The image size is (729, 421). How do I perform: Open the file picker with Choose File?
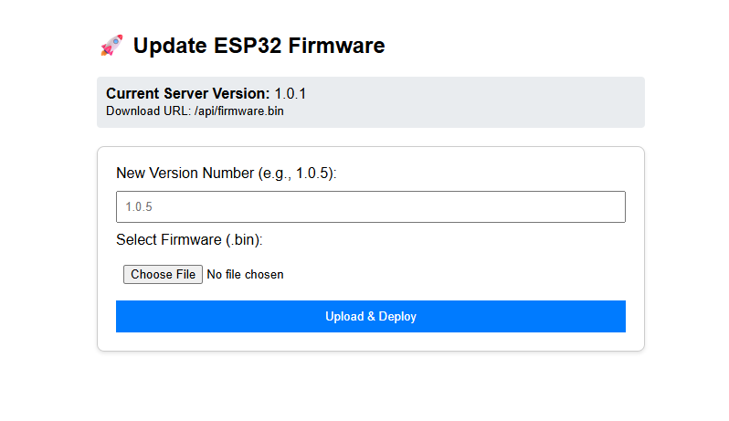tap(163, 274)
